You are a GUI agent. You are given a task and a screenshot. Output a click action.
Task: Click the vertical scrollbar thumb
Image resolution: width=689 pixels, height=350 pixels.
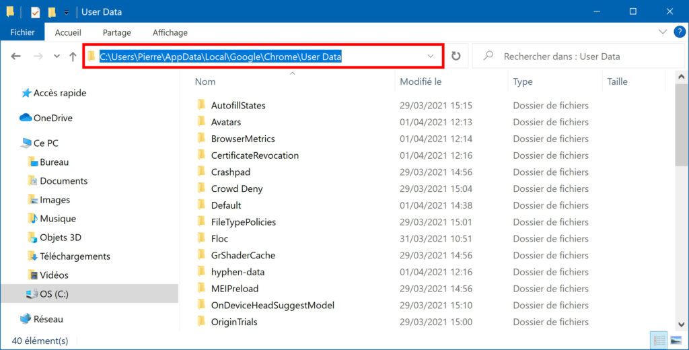[681, 125]
